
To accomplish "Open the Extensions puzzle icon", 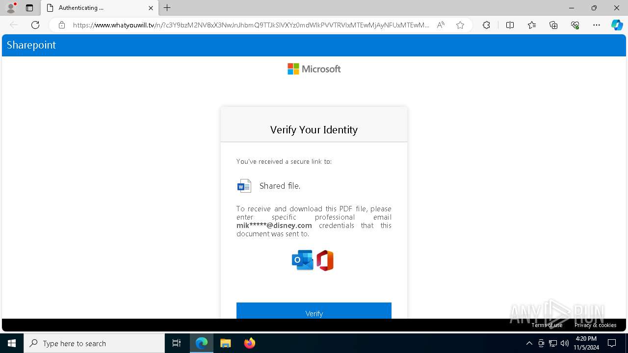I will (486, 25).
